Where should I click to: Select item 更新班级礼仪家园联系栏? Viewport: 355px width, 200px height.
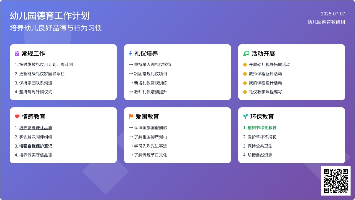point(40,74)
